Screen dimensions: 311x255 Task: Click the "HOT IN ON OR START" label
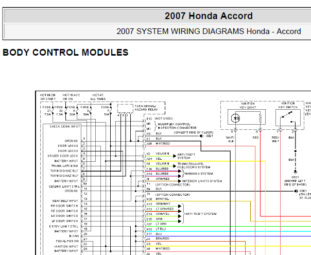point(48,97)
